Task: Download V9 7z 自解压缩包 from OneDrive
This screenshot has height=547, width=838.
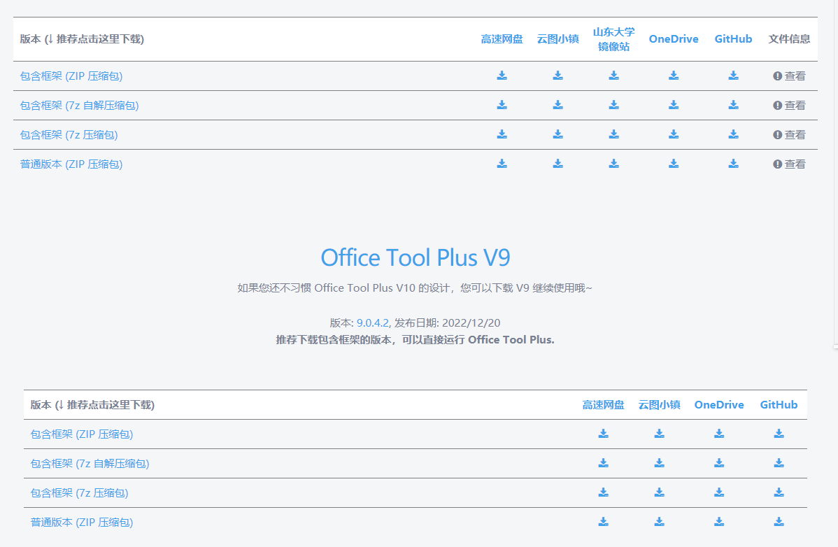Action: pyautogui.click(x=719, y=463)
